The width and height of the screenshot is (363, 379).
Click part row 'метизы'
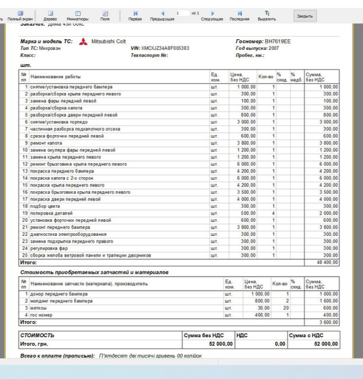tap(179, 308)
